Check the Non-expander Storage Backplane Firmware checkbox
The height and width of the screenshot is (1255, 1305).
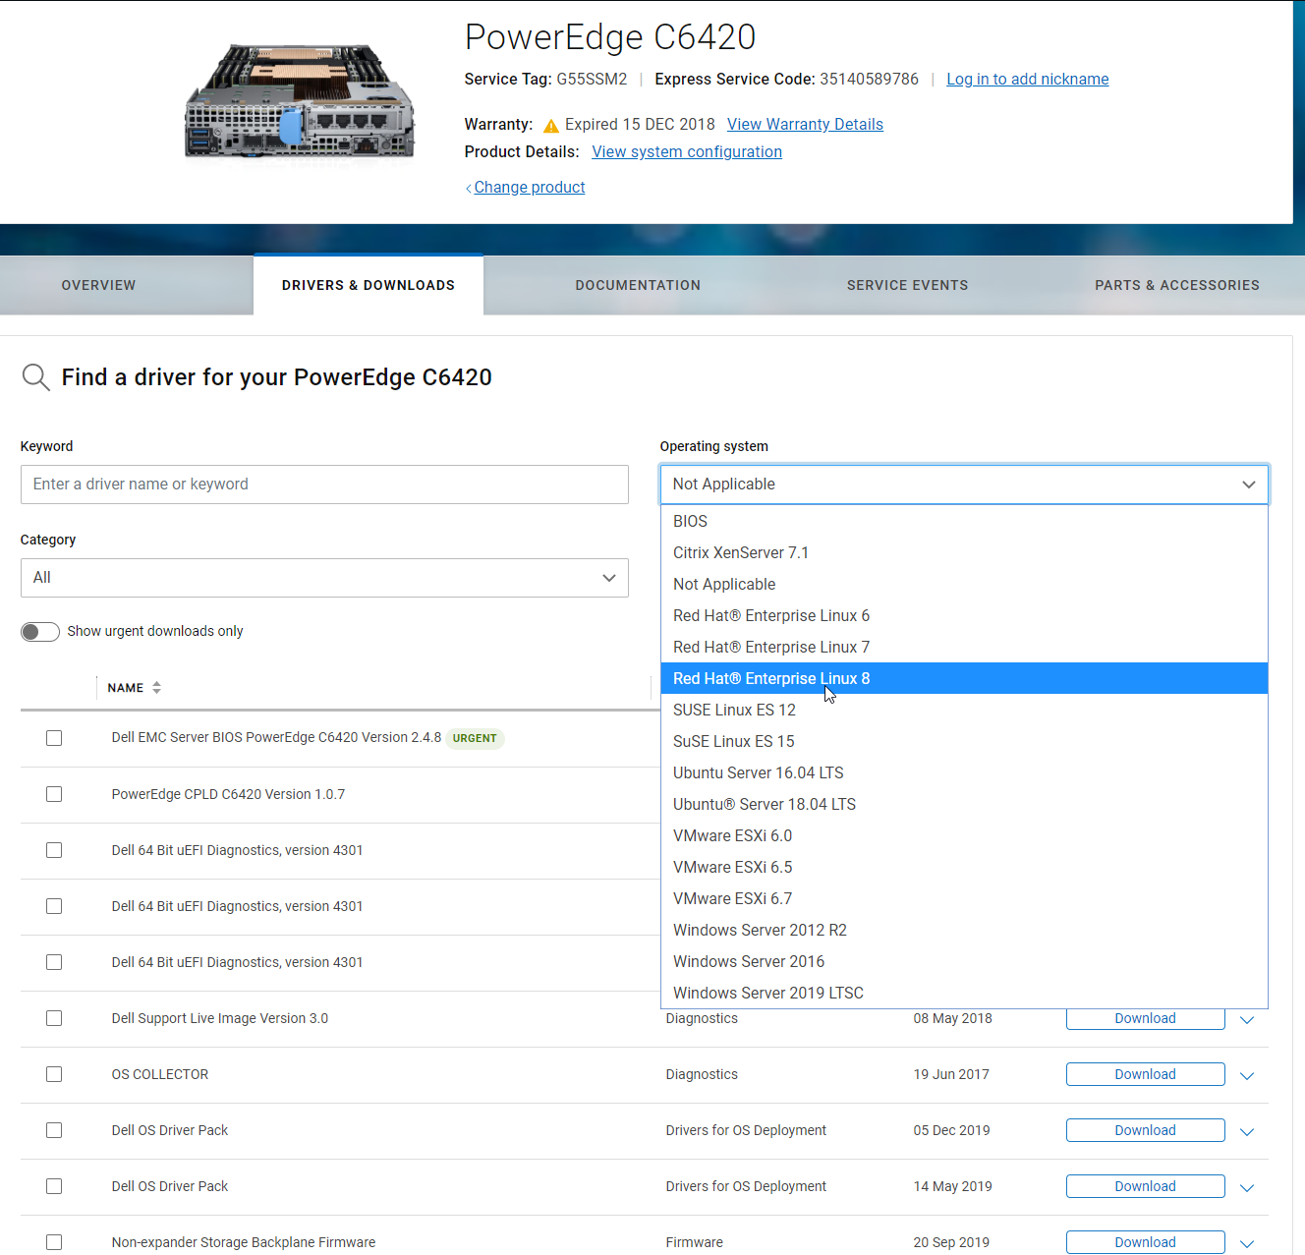click(x=54, y=1242)
